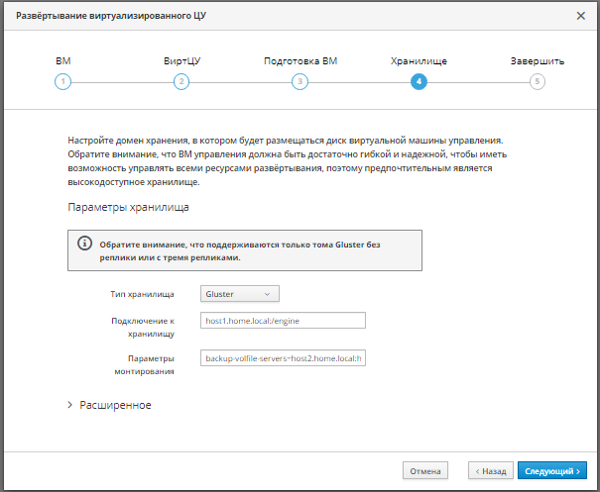Open the Тип хранилища Gluster dropdown
This screenshot has height=492, width=600.
239,293
